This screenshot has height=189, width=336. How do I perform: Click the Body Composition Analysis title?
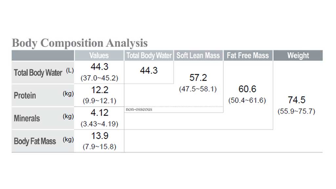click(80, 43)
